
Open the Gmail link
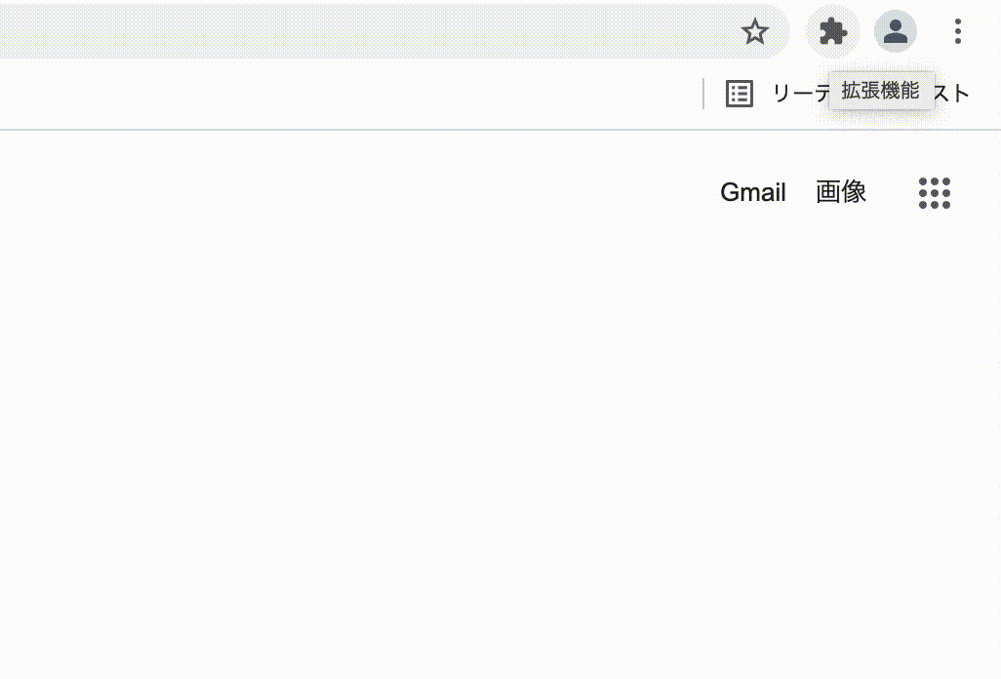(x=752, y=192)
